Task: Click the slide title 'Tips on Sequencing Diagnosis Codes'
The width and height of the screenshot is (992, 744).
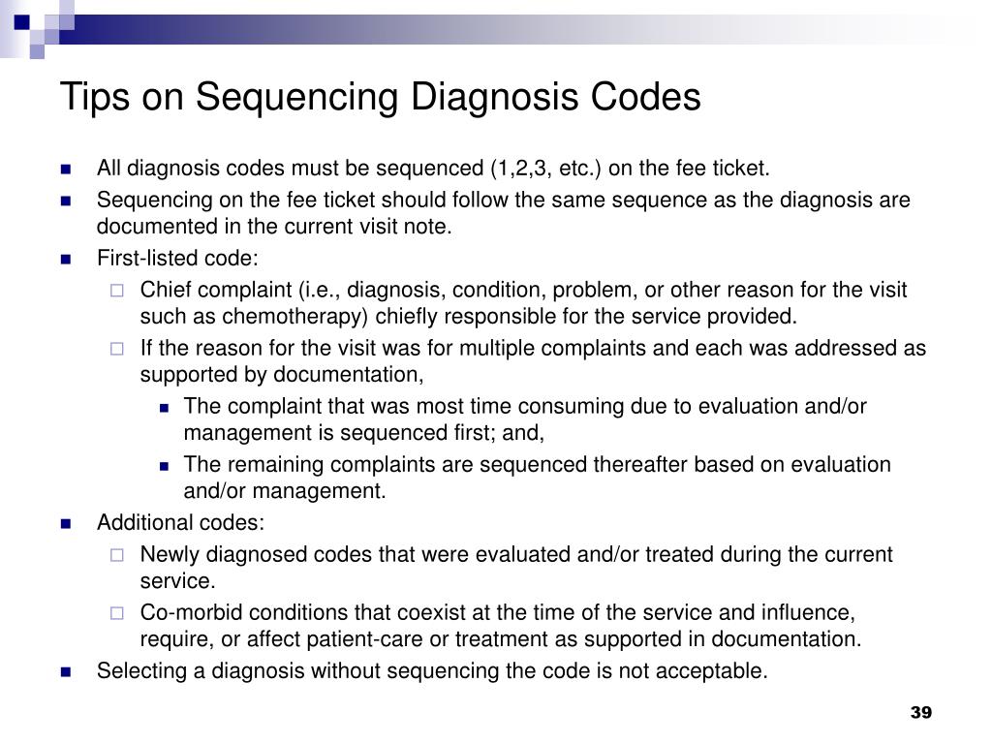Action: [380, 97]
